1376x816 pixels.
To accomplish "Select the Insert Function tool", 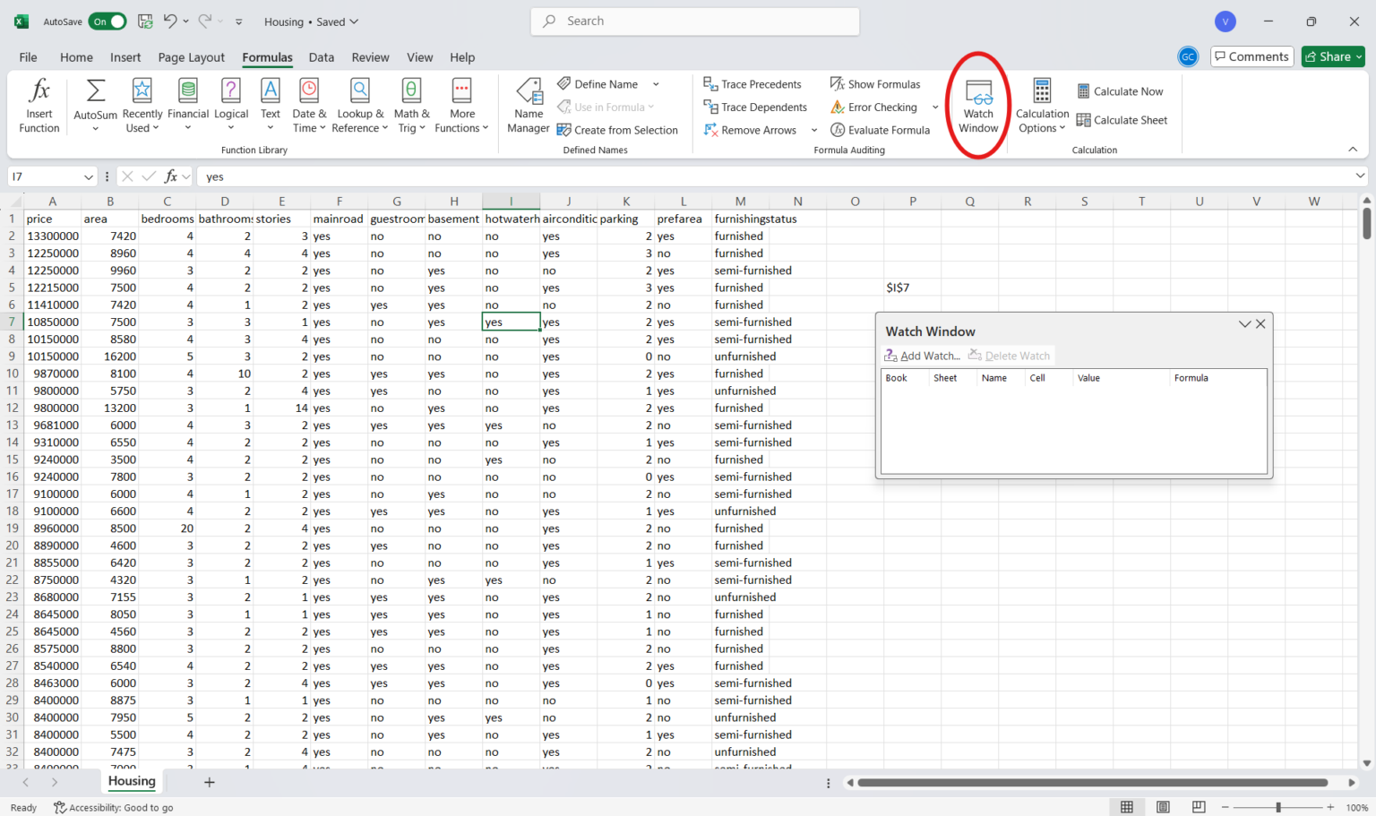I will tap(39, 103).
